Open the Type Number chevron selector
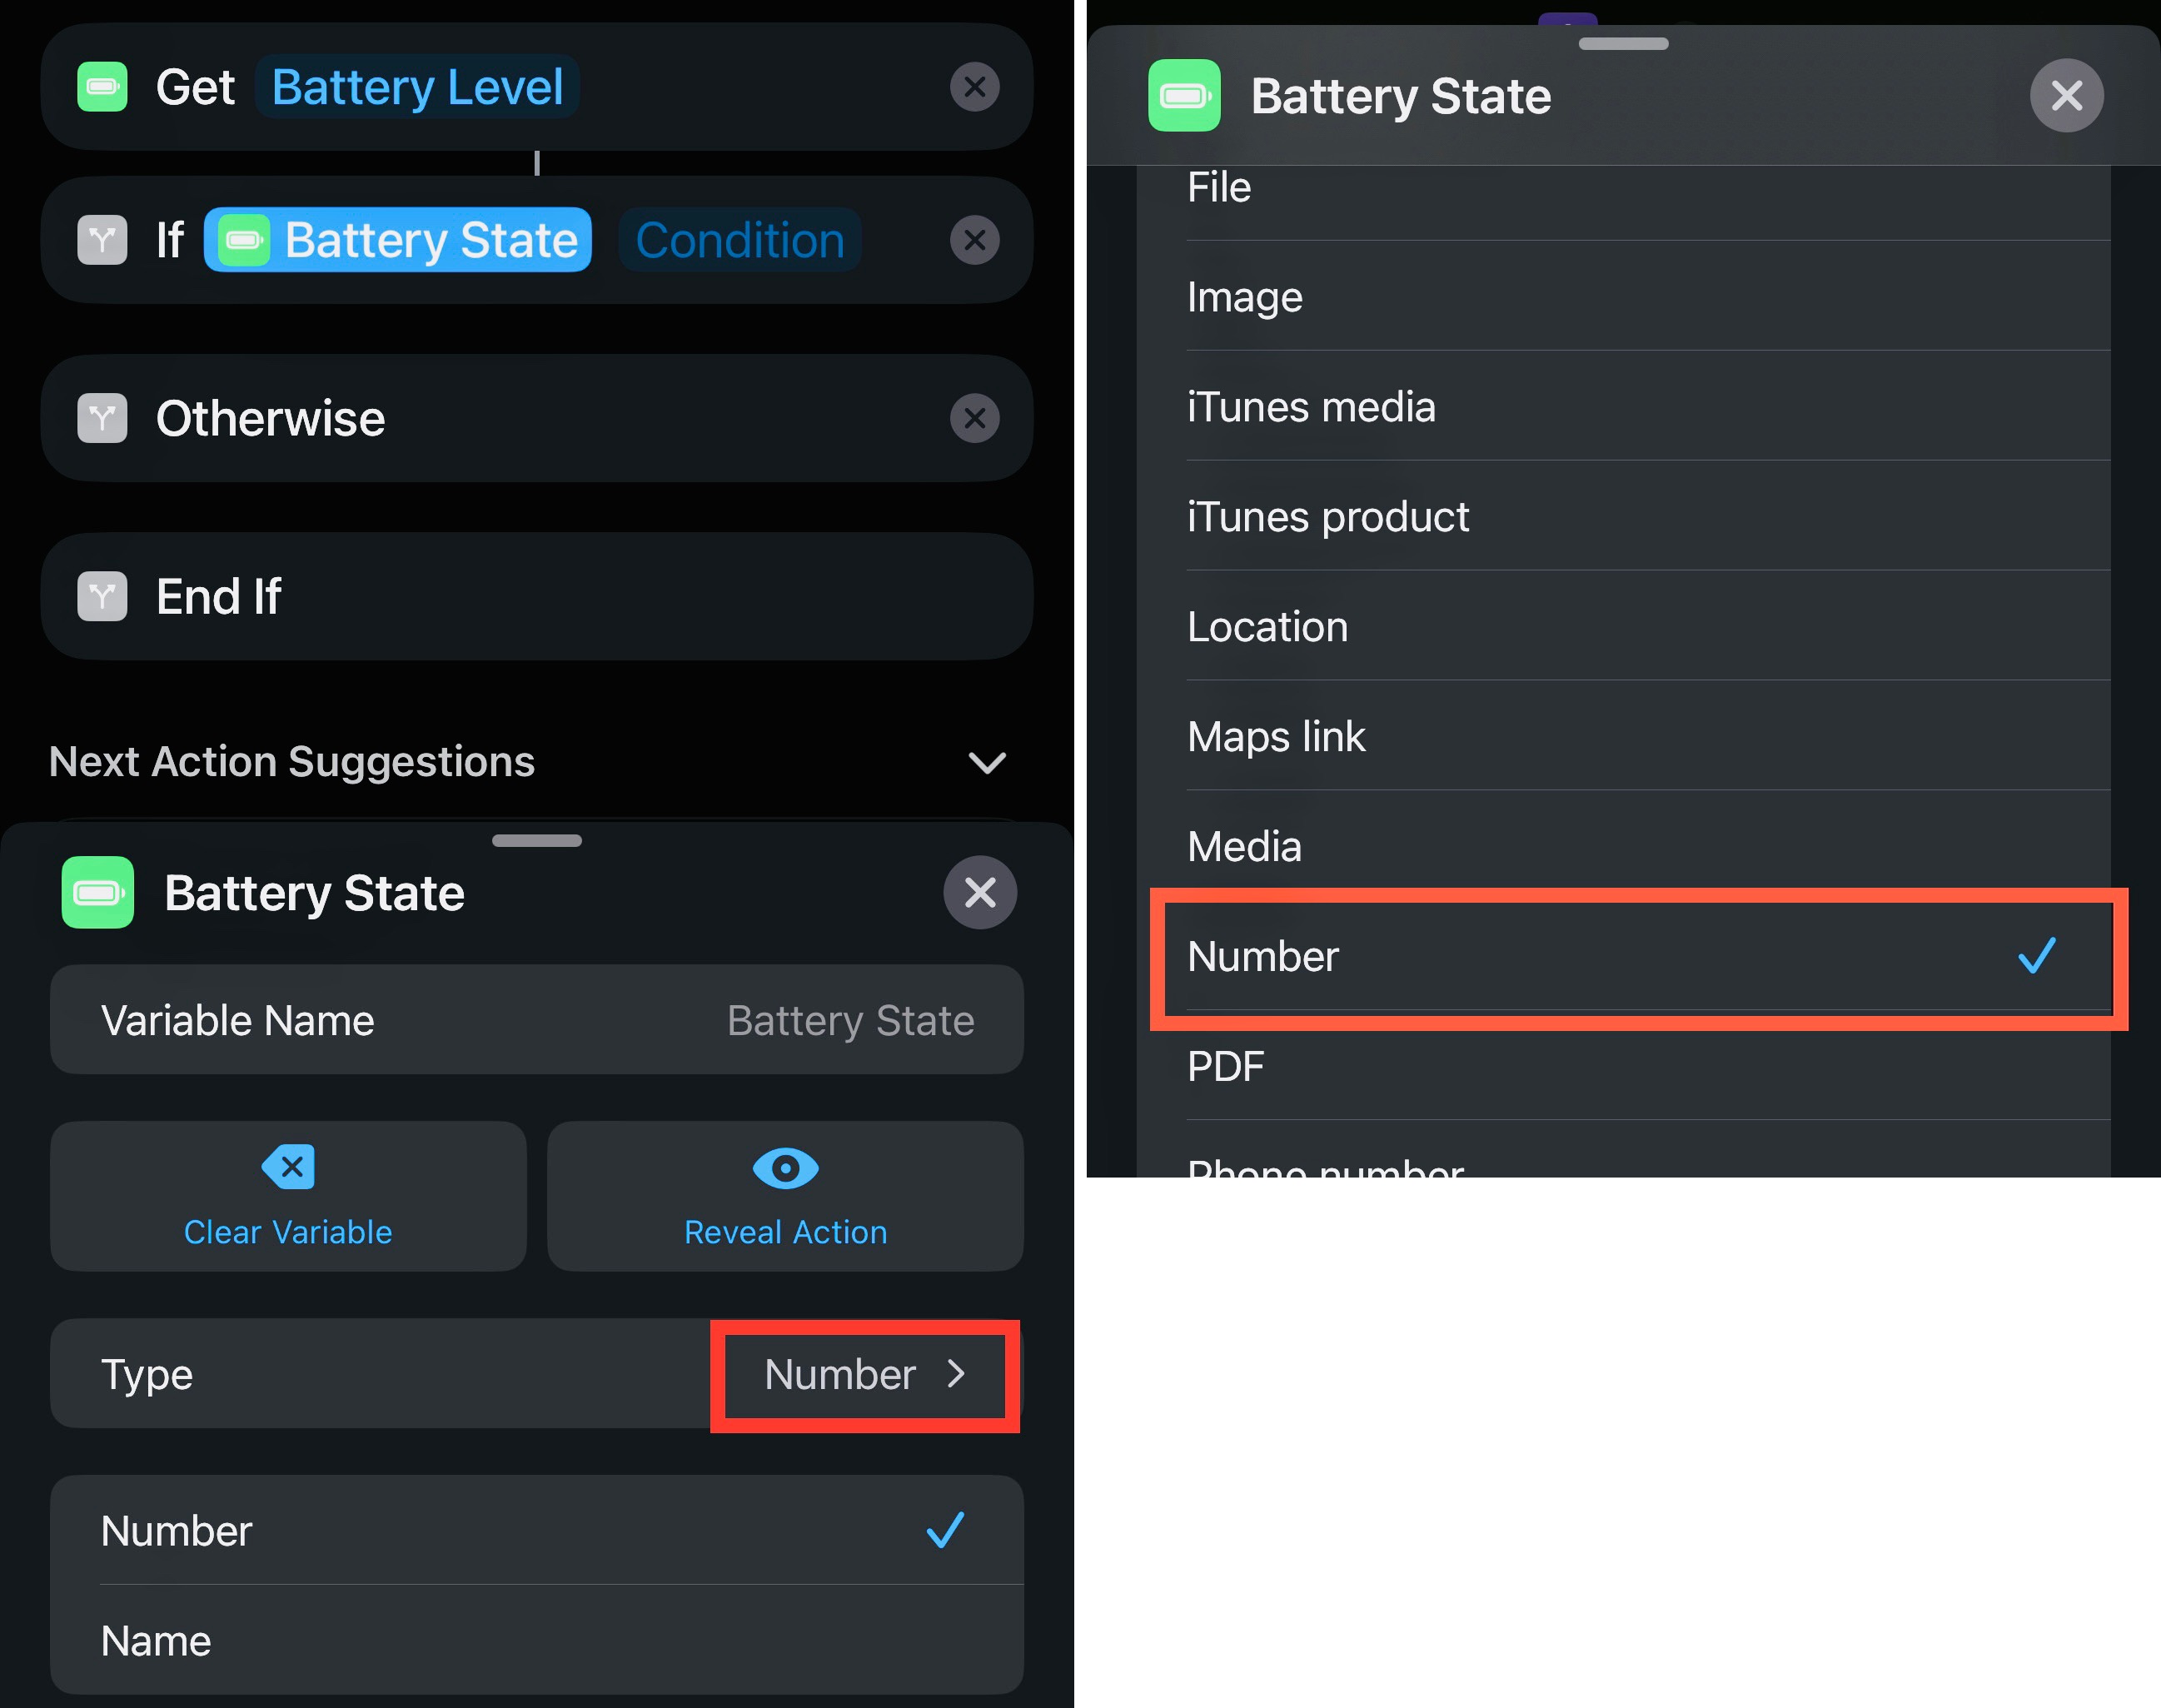The image size is (2161, 1708). point(865,1375)
